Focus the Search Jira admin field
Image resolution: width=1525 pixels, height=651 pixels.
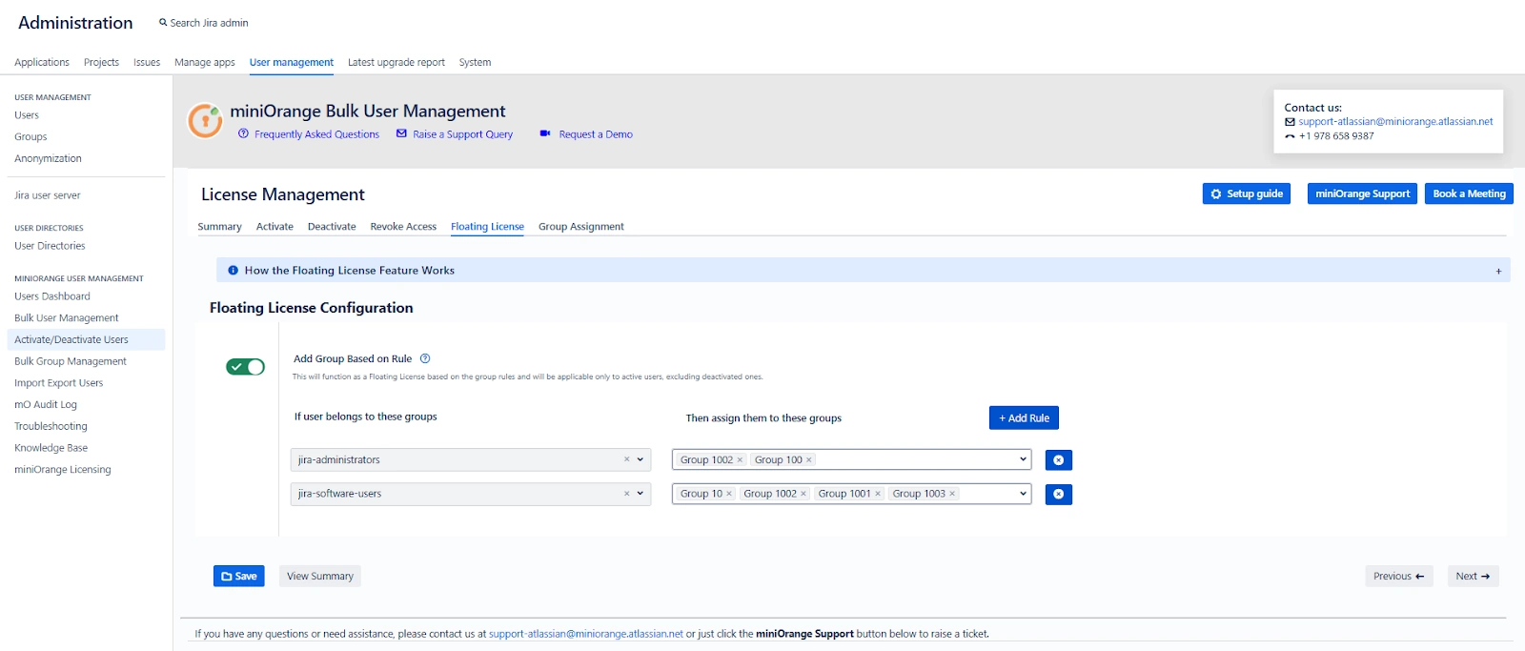coord(209,23)
